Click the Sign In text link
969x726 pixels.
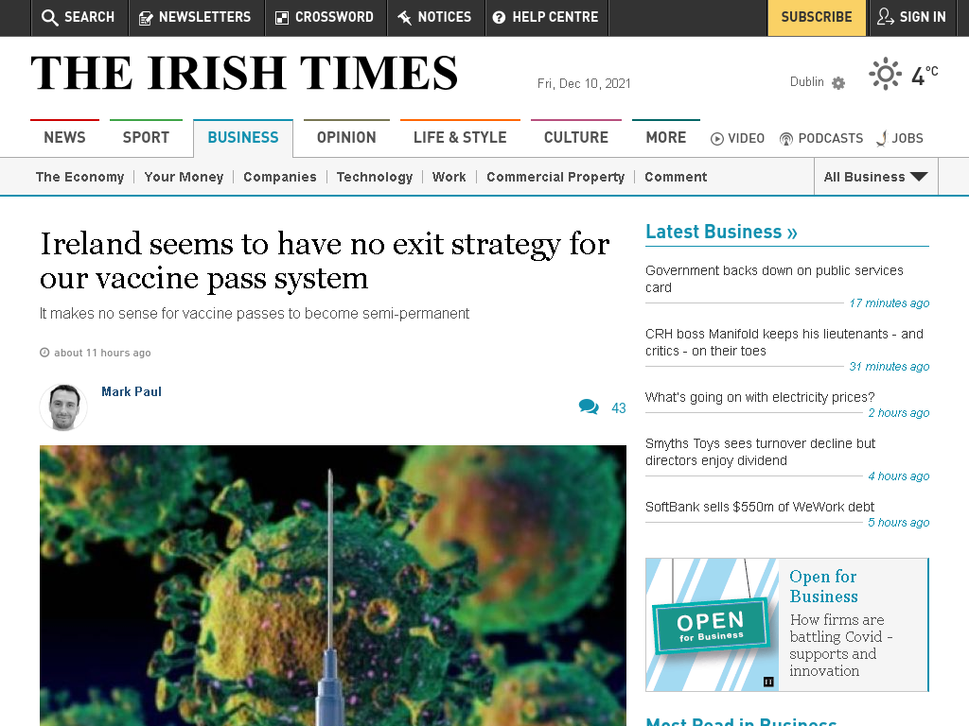coord(923,17)
